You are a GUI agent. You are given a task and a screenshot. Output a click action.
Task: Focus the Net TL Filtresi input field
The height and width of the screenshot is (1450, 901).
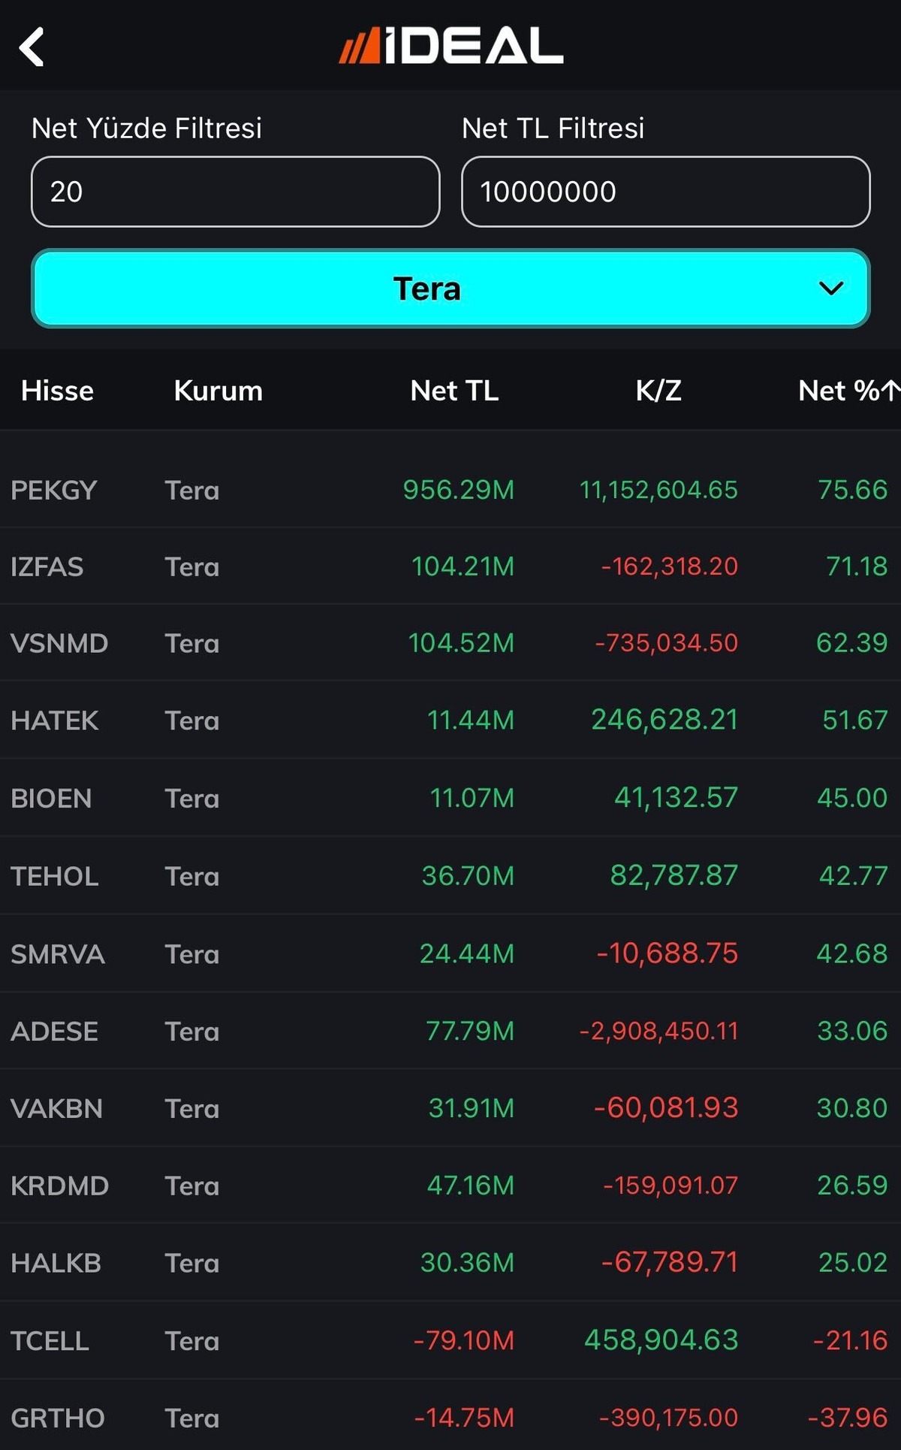[666, 192]
